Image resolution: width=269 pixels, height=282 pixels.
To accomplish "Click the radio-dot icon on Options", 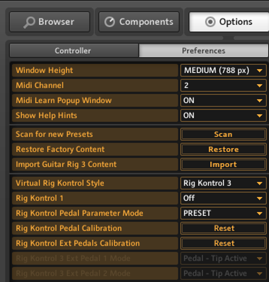I will [210, 22].
